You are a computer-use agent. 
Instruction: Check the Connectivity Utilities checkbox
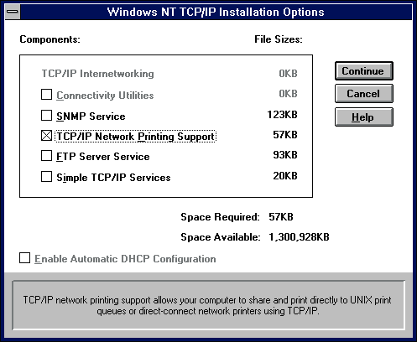point(46,95)
